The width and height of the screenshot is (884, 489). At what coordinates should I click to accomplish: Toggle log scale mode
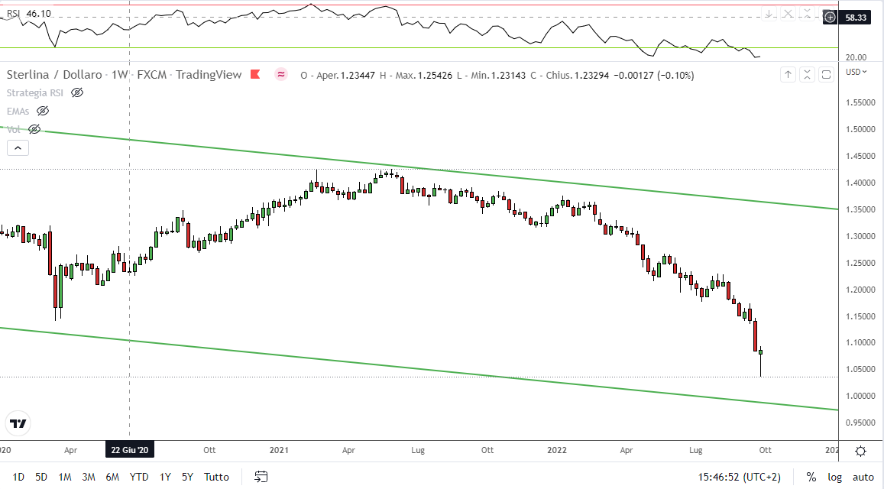835,477
